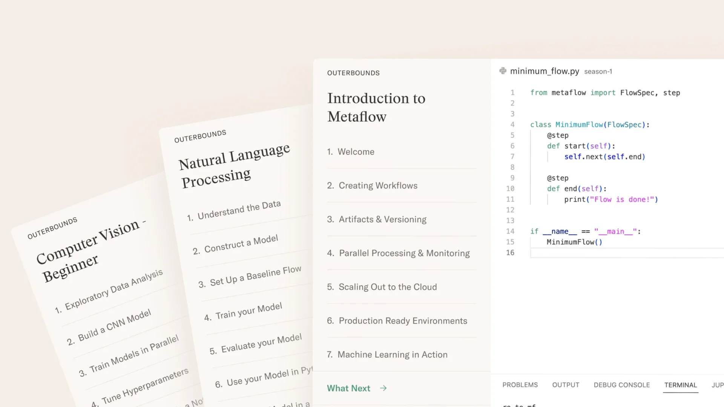
Task: Switch to the OUTPUT tab
Action: point(566,385)
